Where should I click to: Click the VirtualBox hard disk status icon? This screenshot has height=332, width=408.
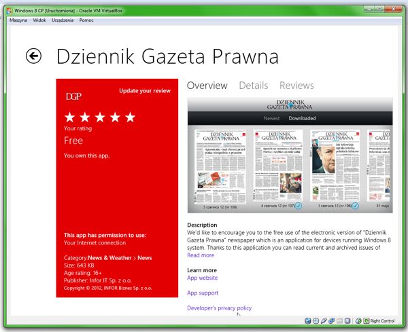[x=308, y=321]
